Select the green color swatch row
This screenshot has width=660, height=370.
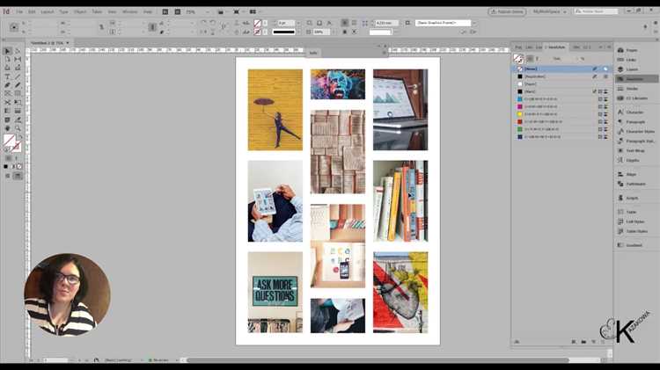(x=561, y=129)
